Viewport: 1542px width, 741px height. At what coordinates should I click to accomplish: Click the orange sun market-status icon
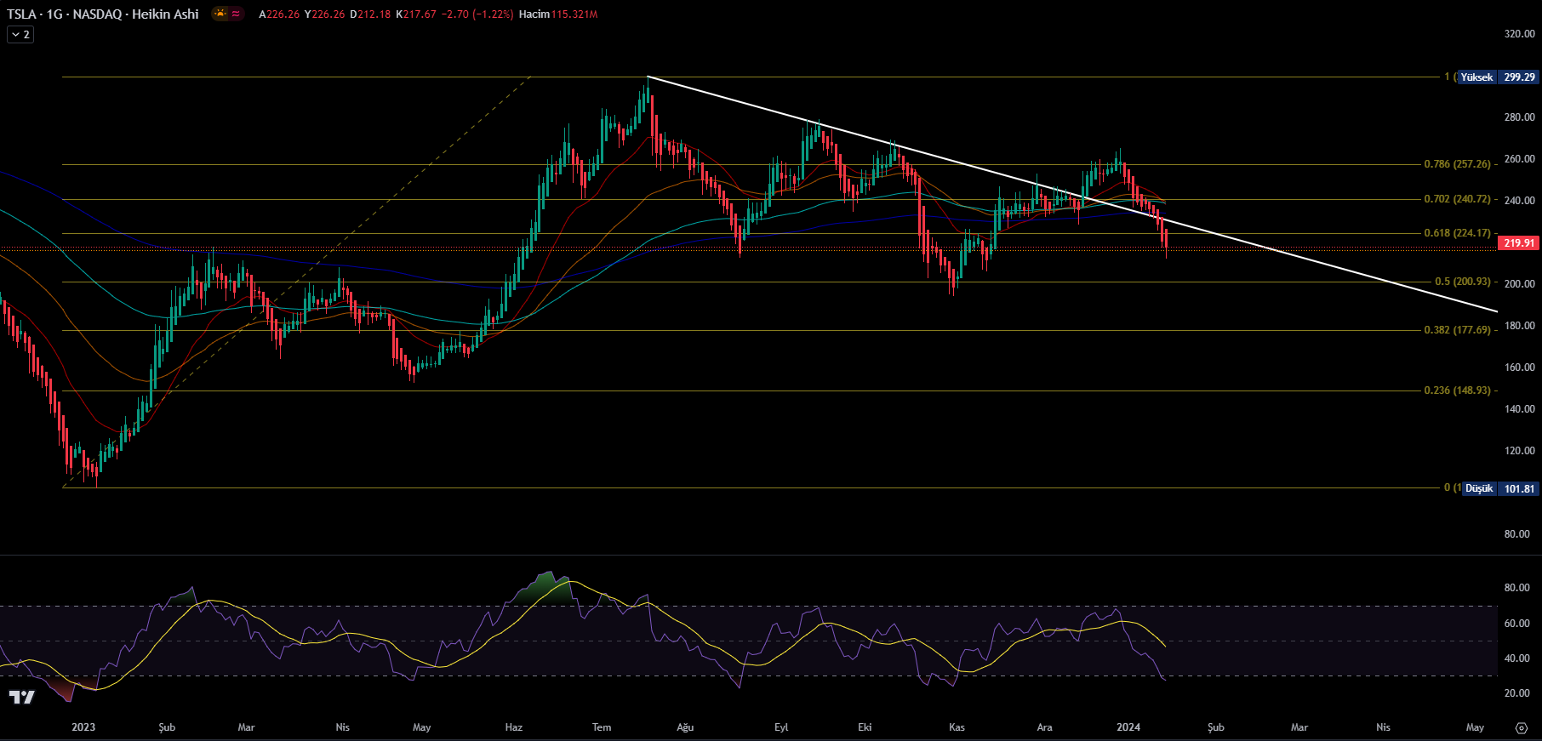[220, 14]
